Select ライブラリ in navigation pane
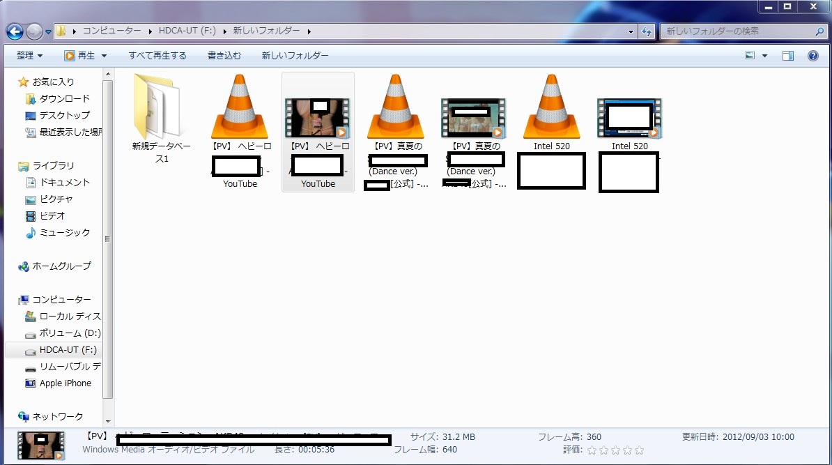The image size is (832, 465). [x=53, y=166]
